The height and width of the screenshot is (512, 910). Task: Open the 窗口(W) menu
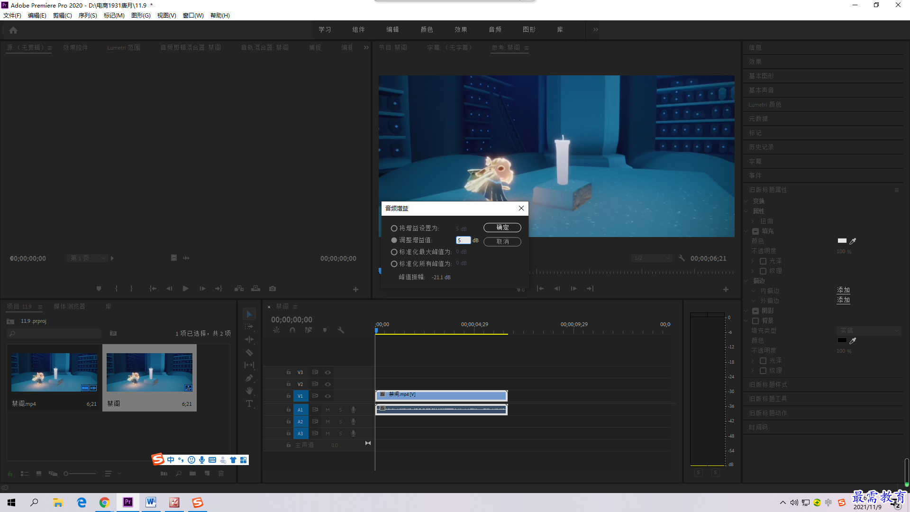193,15
